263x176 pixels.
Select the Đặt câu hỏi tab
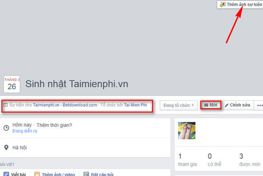click(99, 174)
